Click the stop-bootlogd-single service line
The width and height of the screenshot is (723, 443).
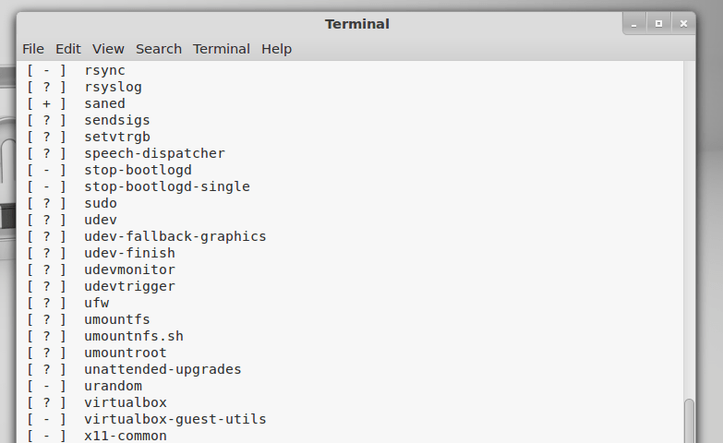pos(166,186)
